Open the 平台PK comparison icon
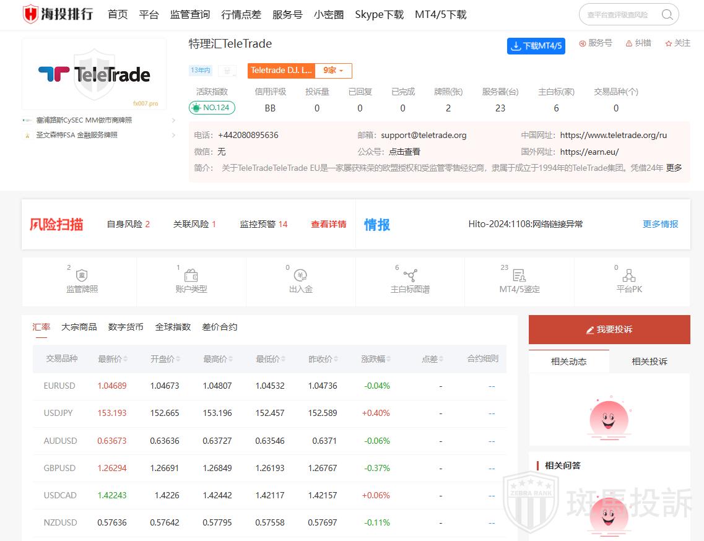 pos(629,275)
